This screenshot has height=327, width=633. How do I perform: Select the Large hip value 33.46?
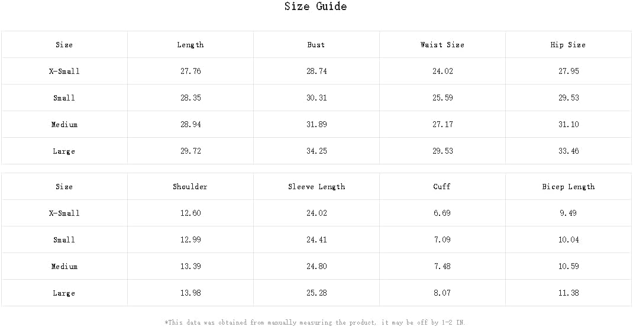pyautogui.click(x=569, y=151)
